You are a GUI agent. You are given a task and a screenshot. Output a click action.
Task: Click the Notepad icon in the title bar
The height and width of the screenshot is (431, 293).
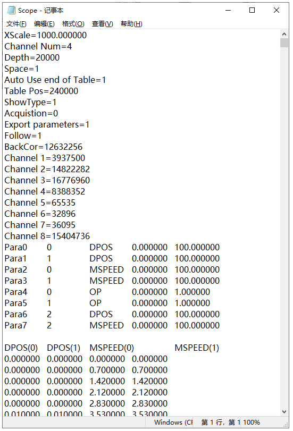click(11, 10)
